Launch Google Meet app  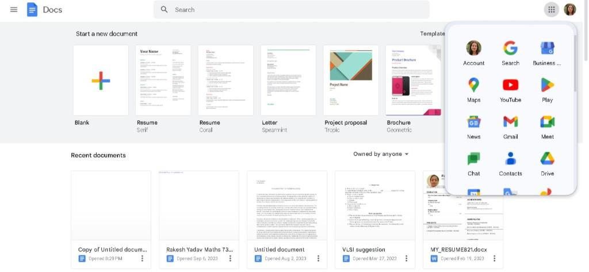click(x=548, y=127)
